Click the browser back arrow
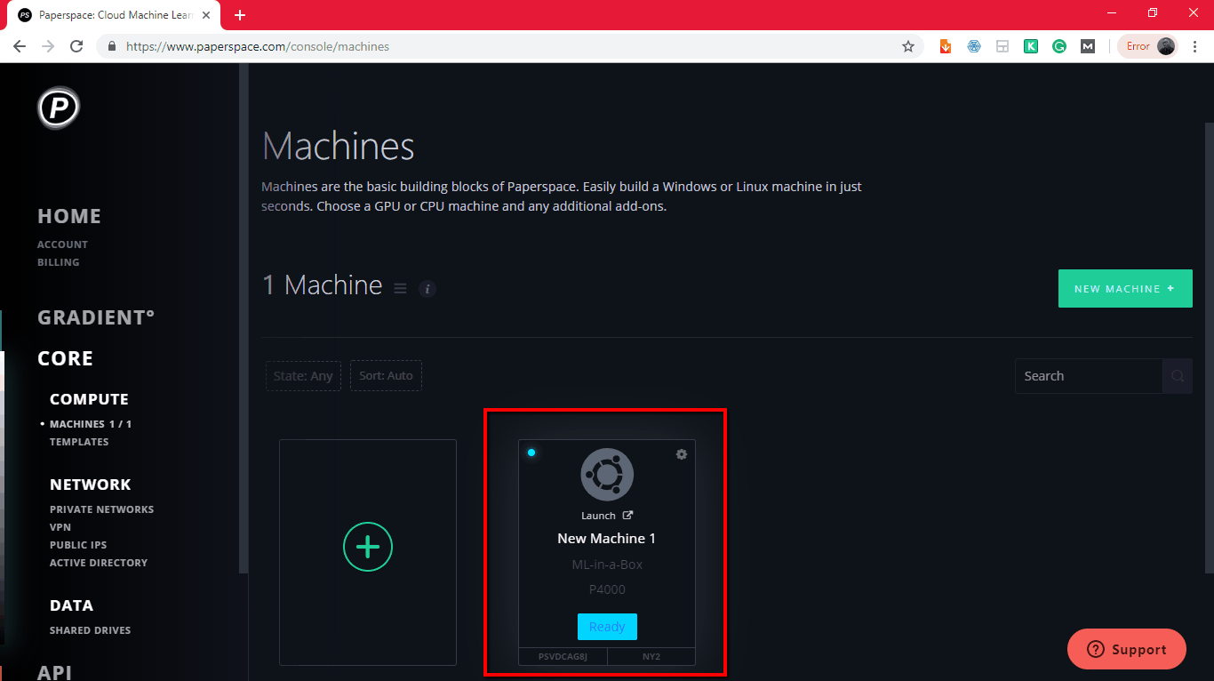1214x681 pixels. 20,46
